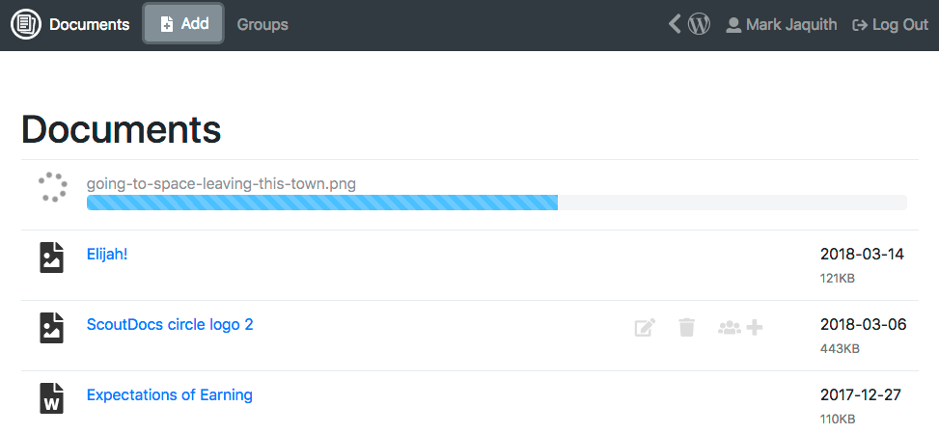Viewport: 939px width, 434px height.
Task: Click the Word document icon beside Expectations of Earning
Action: tap(52, 398)
